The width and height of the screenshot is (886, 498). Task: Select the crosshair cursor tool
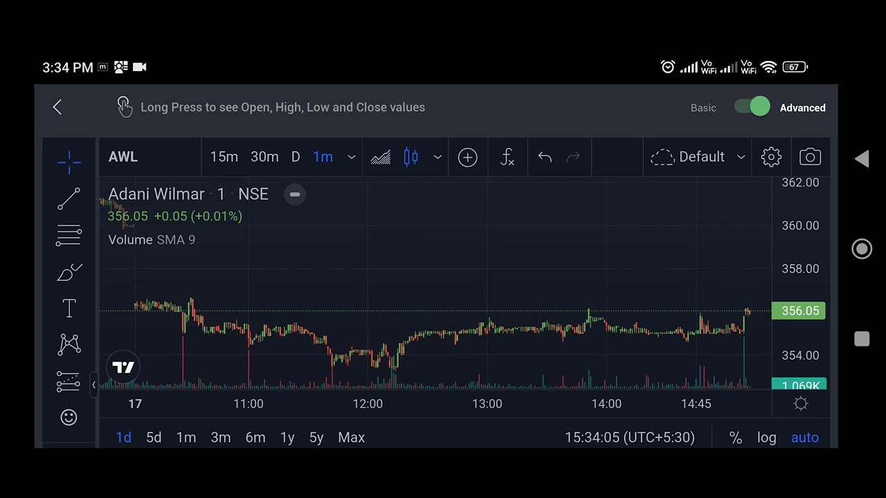[x=69, y=162]
